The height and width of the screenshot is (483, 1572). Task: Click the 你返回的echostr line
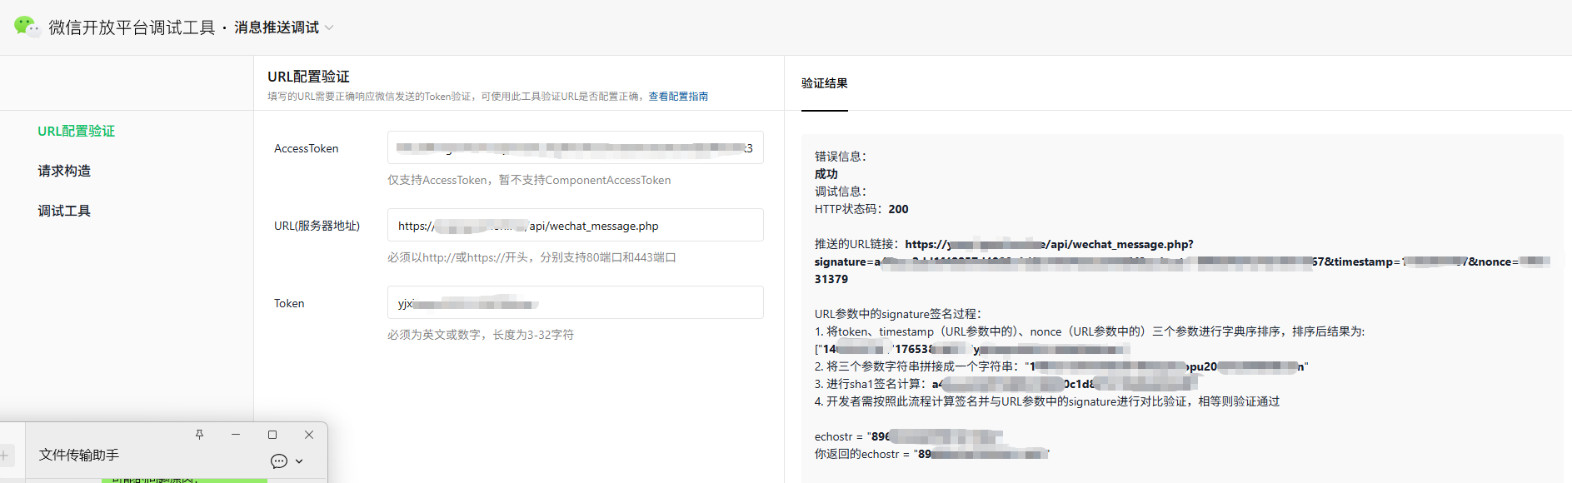(932, 454)
